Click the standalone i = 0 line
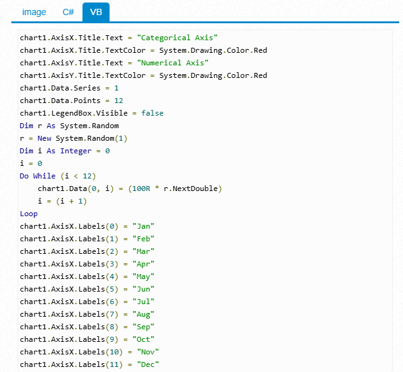The width and height of the screenshot is (403, 372). click(x=31, y=163)
